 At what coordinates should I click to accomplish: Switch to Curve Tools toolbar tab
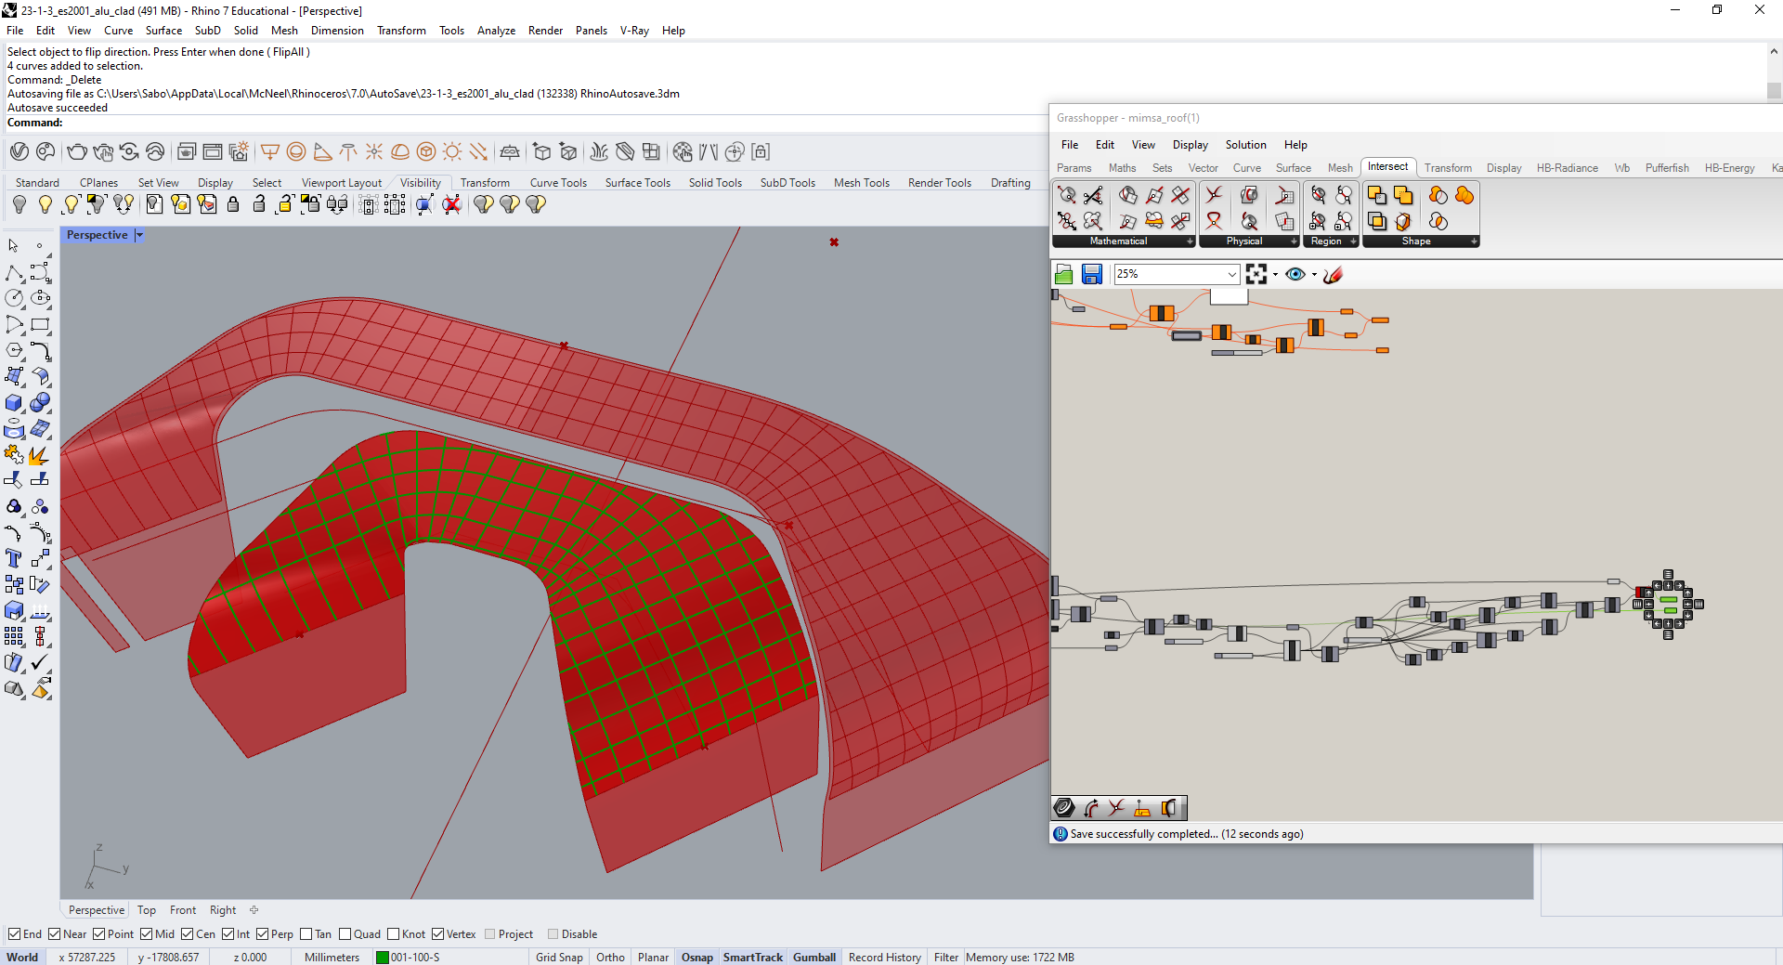tap(558, 183)
